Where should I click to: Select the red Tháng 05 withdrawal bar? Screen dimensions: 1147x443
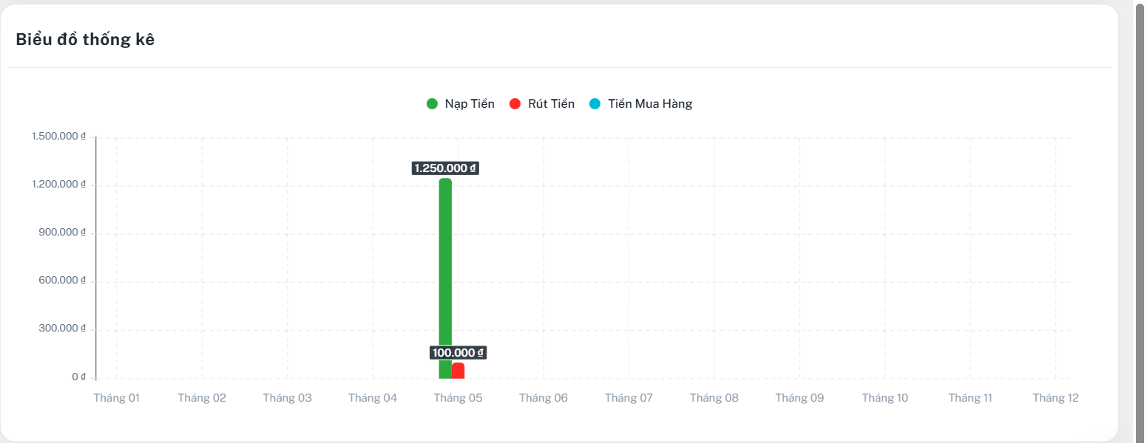[x=459, y=371]
